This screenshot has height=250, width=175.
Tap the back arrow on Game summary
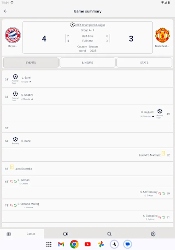(6, 11)
